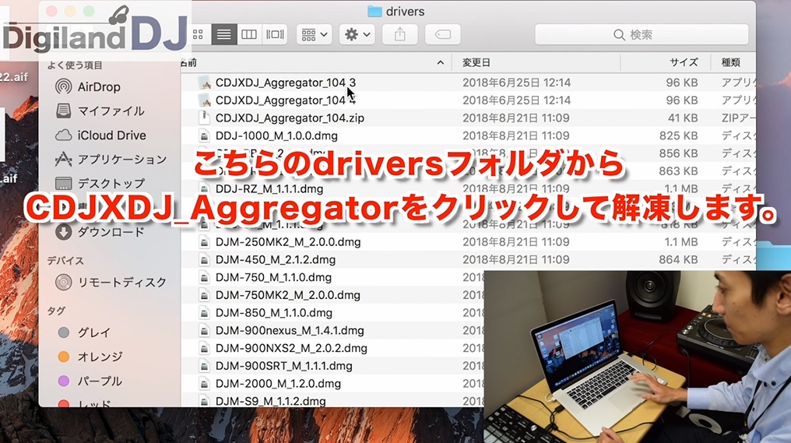Switch Finder to column view

pyautogui.click(x=249, y=34)
